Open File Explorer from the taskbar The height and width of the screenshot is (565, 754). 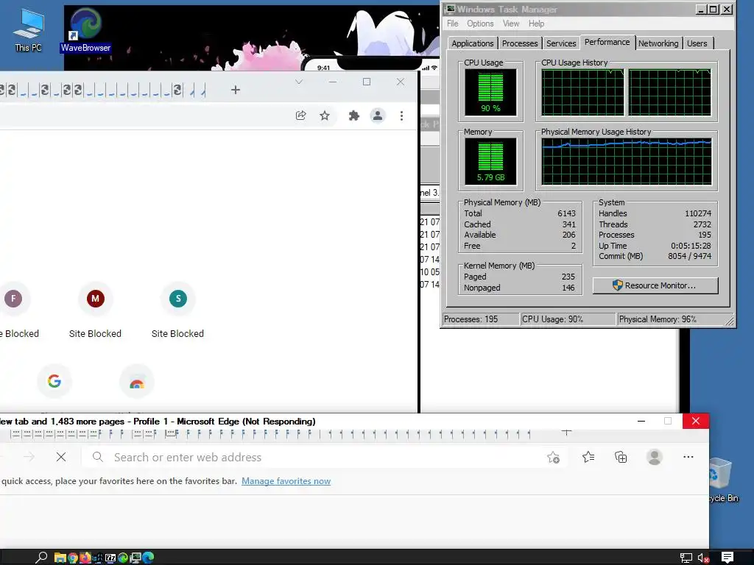[60, 558]
